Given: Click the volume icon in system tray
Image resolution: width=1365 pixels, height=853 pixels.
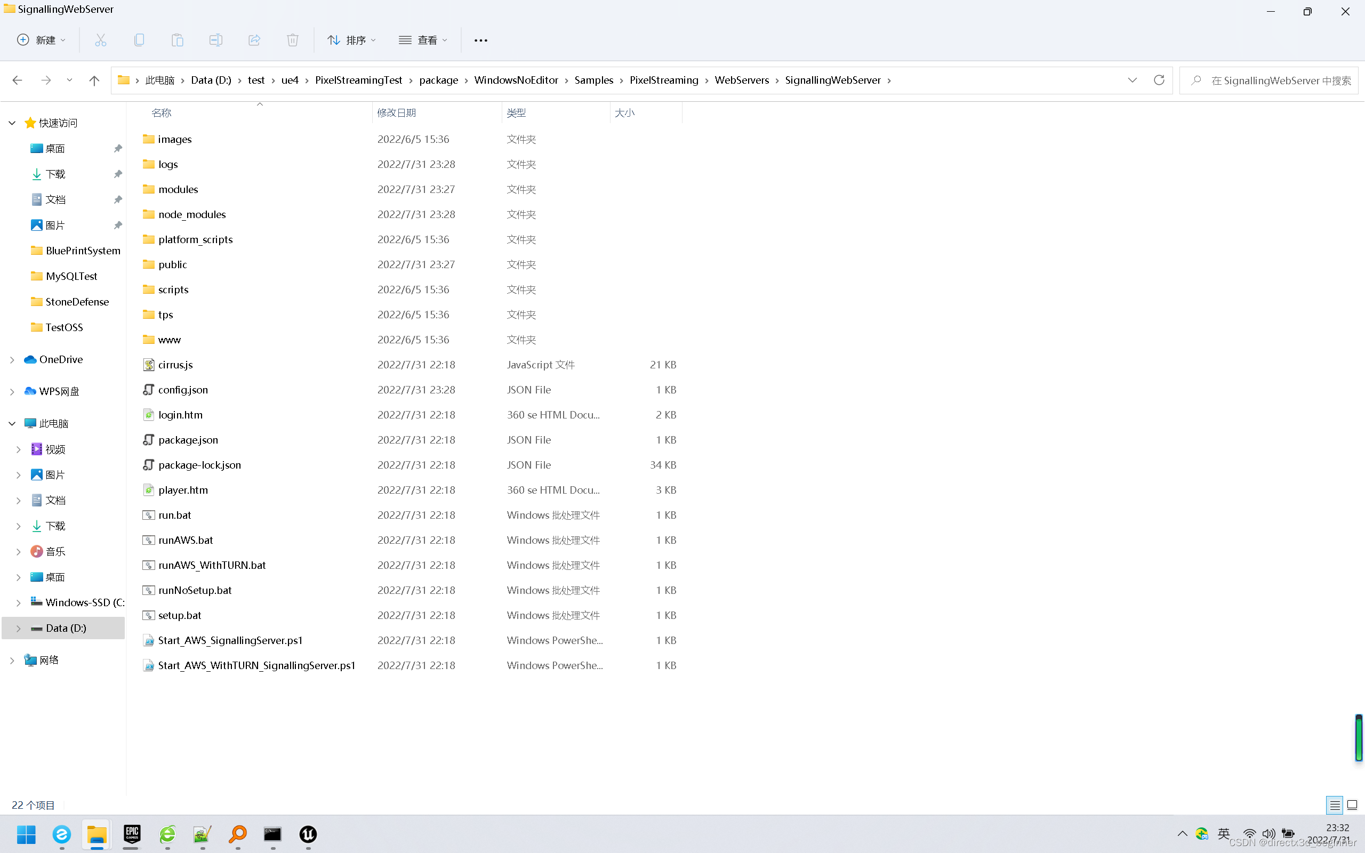Looking at the screenshot, I should (x=1268, y=834).
